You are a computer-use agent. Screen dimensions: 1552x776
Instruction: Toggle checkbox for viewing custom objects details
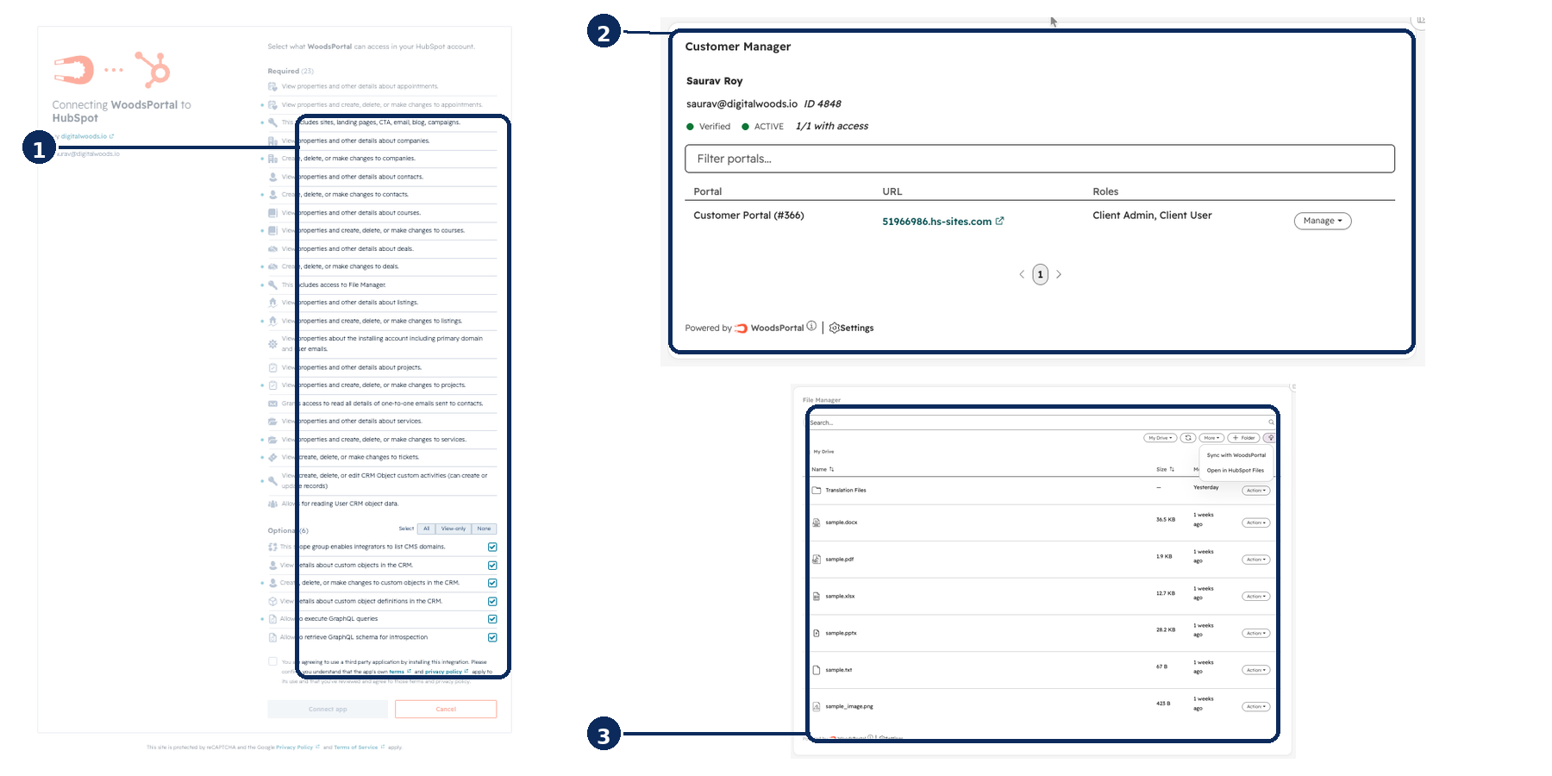pyautogui.click(x=492, y=566)
